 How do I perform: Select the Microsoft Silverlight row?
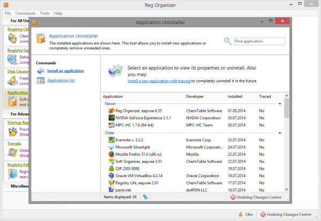193,147
